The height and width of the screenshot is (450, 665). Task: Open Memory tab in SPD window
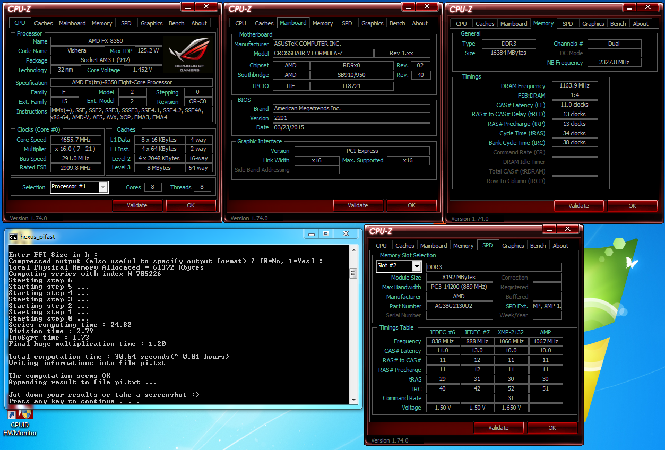[463, 246]
